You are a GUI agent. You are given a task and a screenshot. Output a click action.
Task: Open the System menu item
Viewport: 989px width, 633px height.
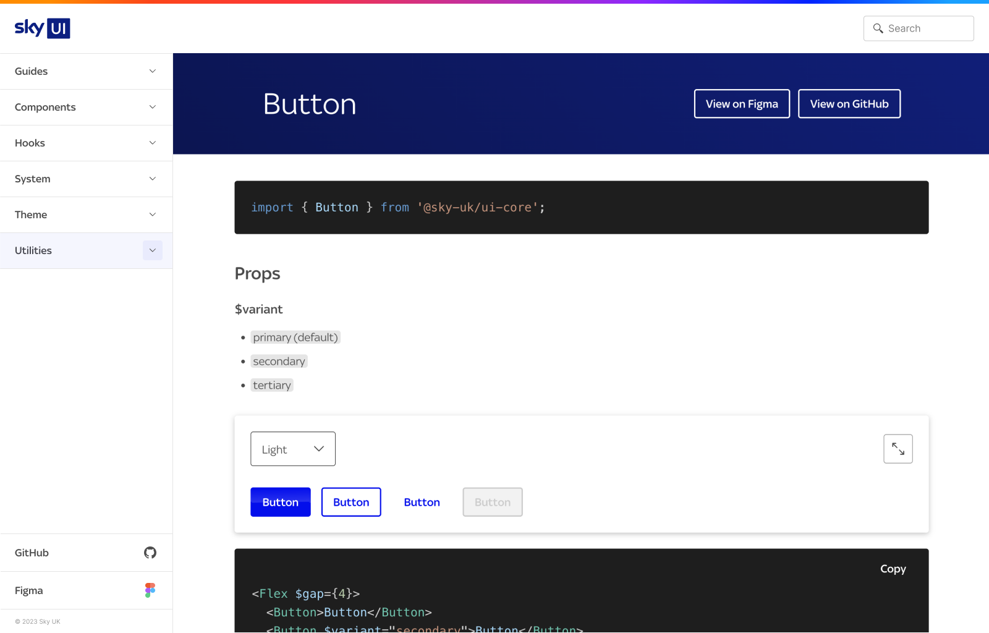(x=86, y=179)
